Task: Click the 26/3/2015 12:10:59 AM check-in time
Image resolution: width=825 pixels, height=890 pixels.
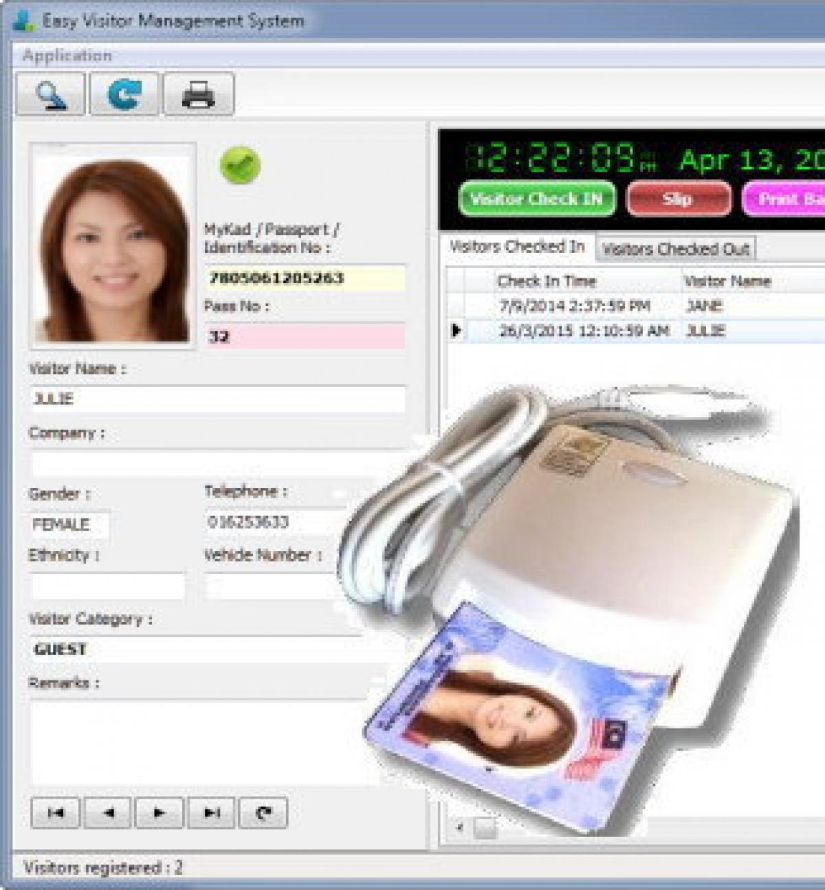Action: (584, 331)
